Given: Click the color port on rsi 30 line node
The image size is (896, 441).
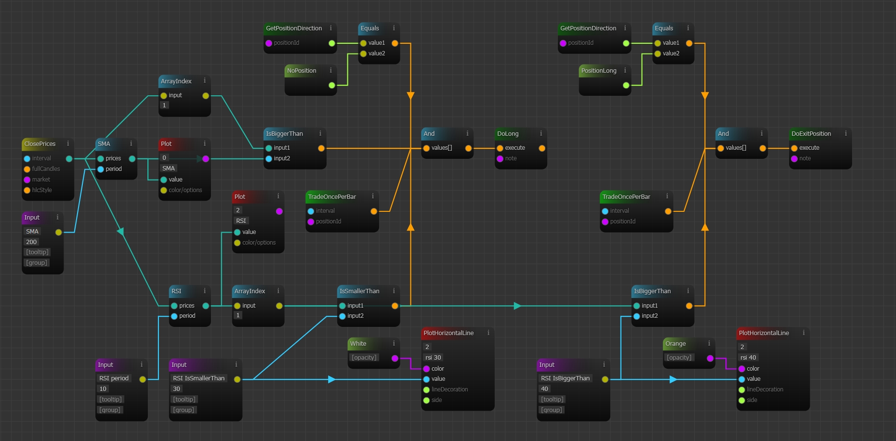Looking at the screenshot, I should click(426, 369).
